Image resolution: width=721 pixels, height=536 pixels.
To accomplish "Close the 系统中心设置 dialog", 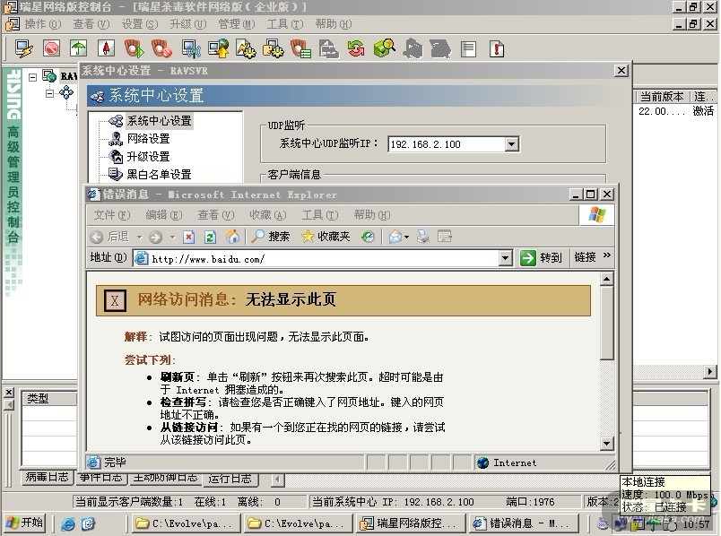I will click(621, 70).
